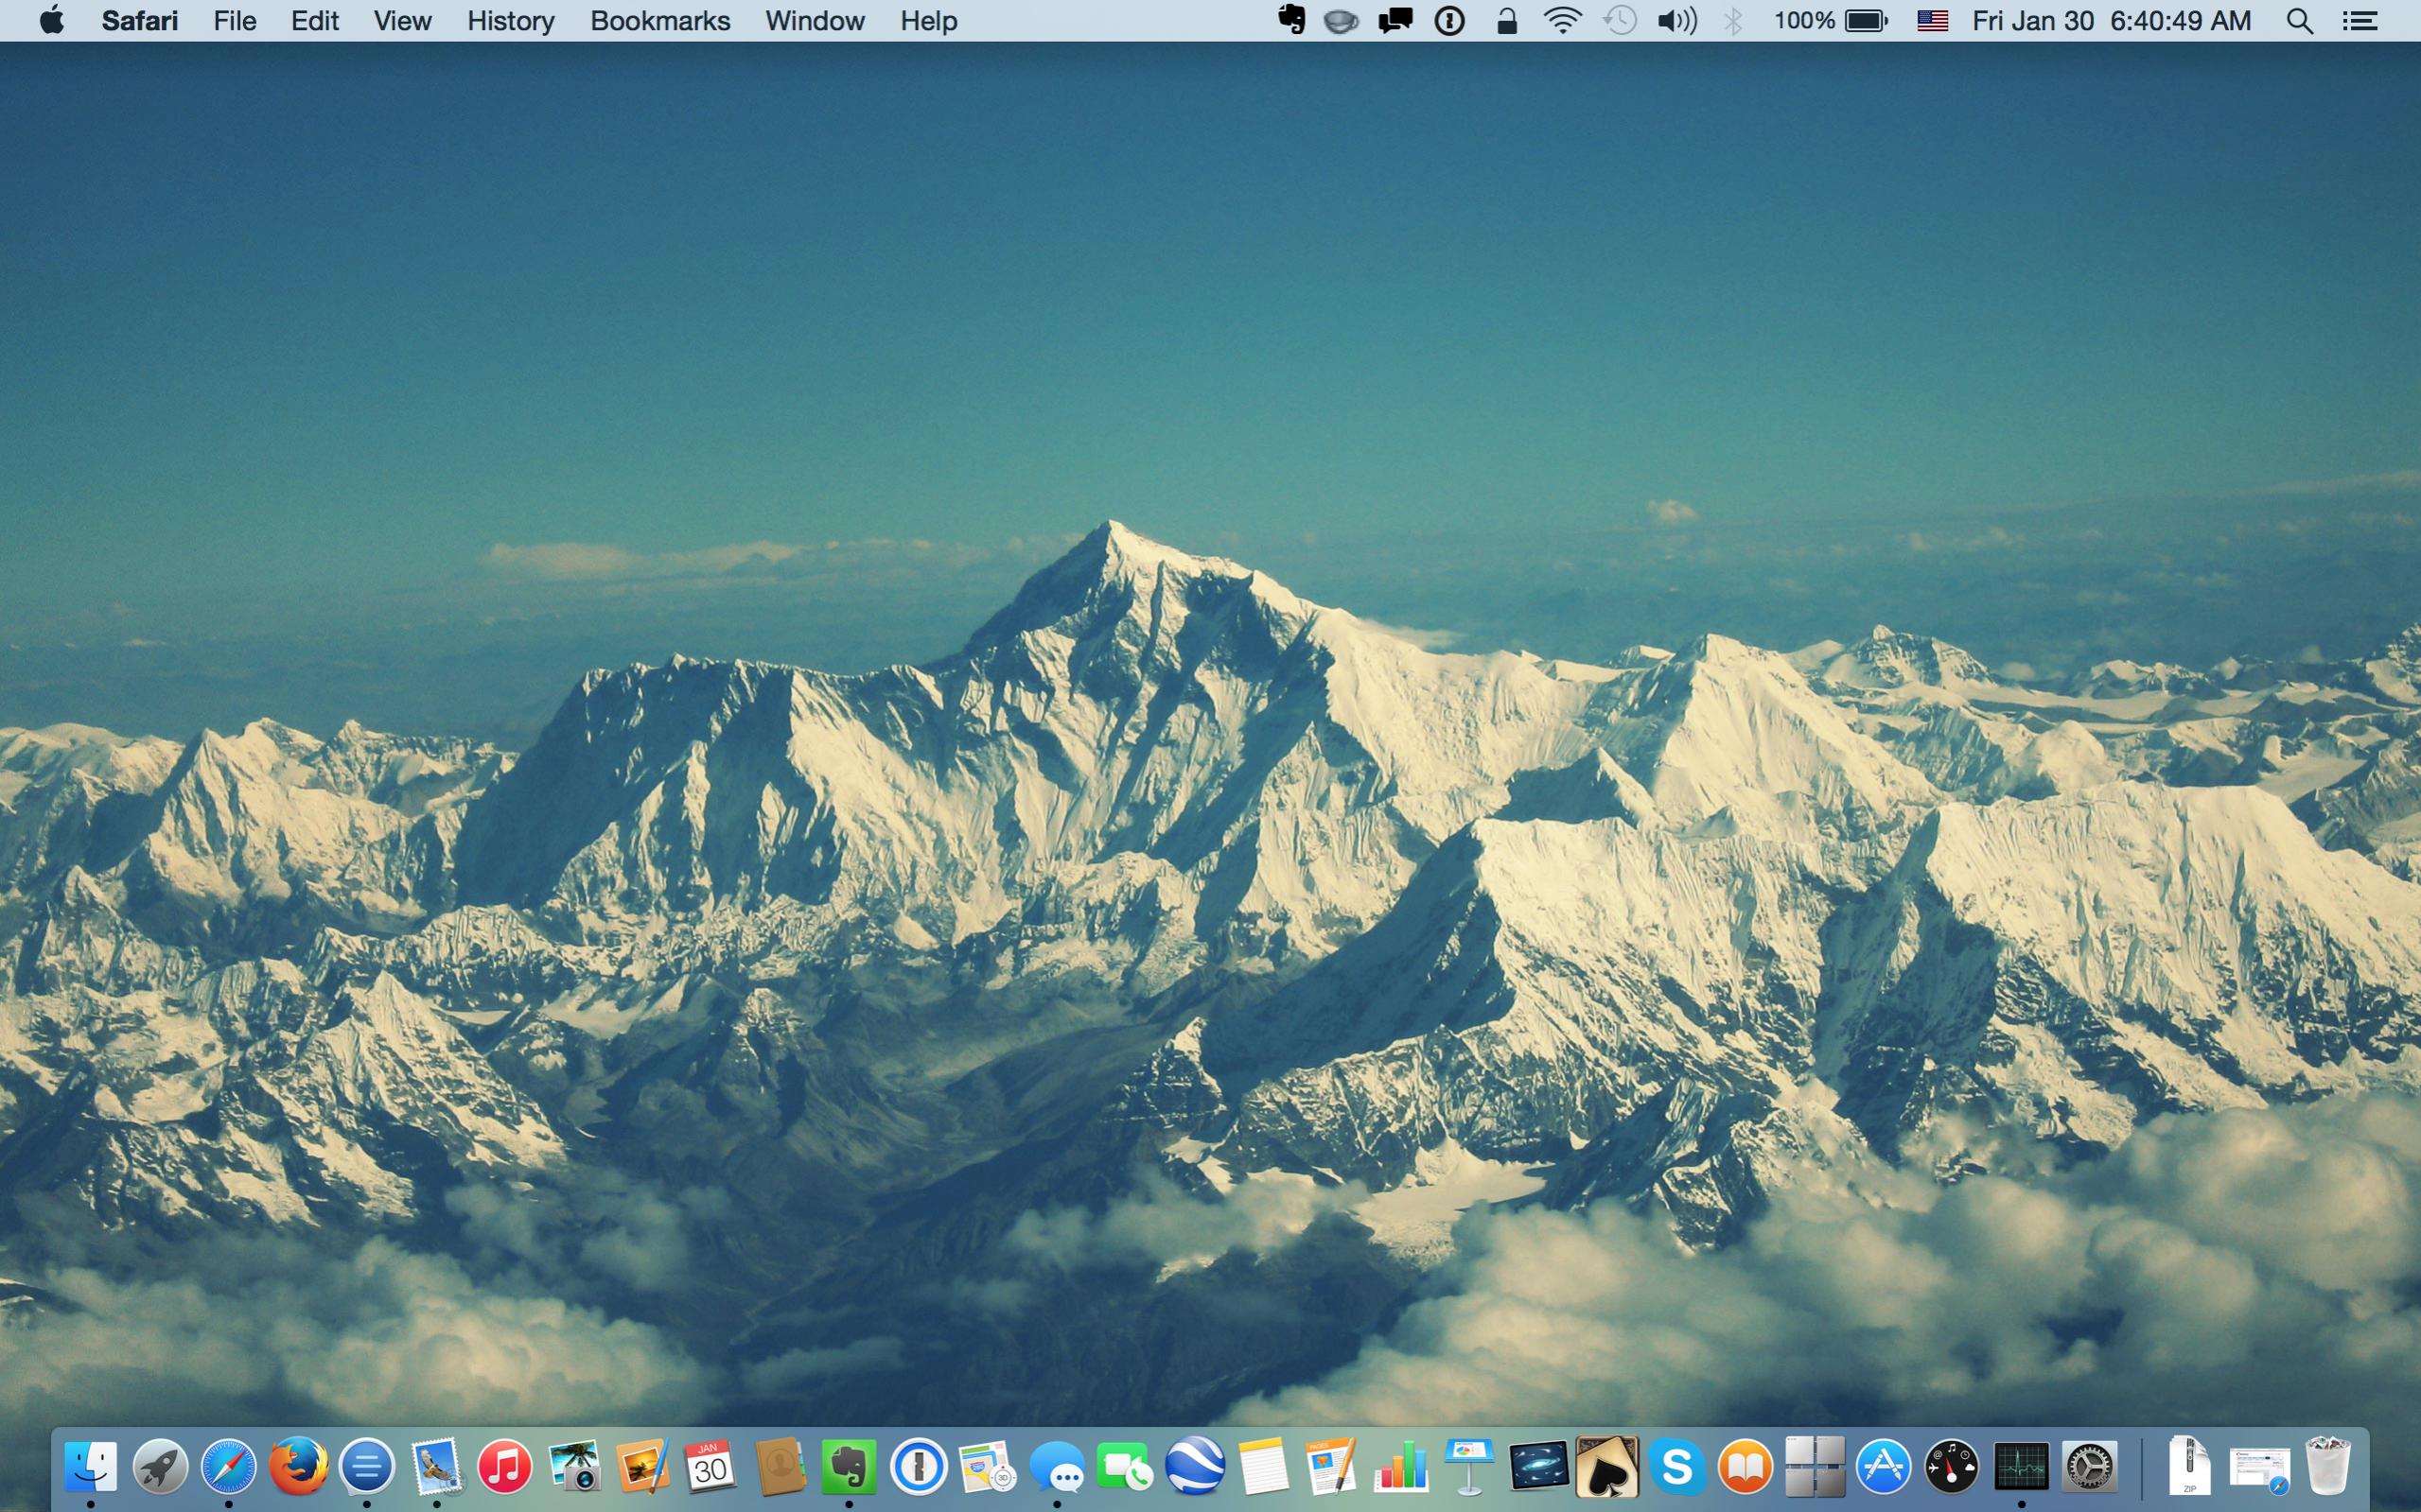Open the US flag input source menu
2421x1512 pixels.
pyautogui.click(x=1932, y=21)
